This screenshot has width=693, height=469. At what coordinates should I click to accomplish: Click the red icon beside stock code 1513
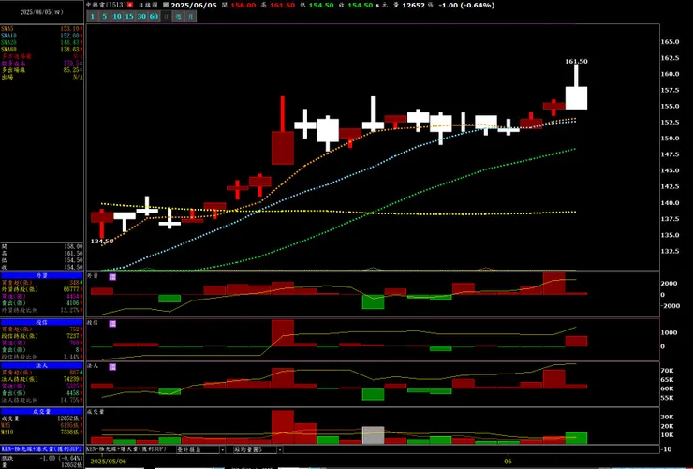pyautogui.click(x=130, y=5)
